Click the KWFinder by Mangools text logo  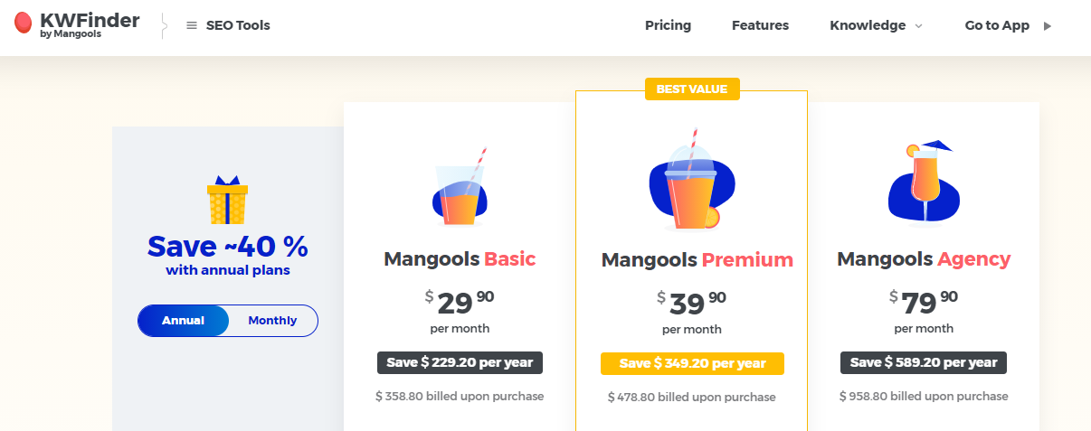tap(90, 24)
